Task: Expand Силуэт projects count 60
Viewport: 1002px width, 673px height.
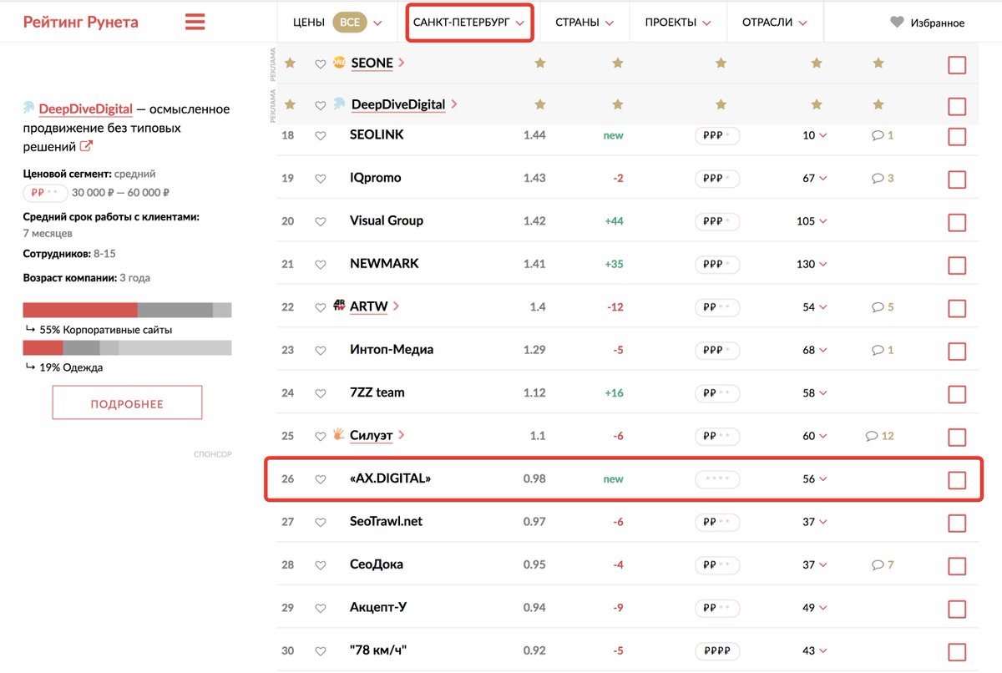Action: click(x=815, y=436)
